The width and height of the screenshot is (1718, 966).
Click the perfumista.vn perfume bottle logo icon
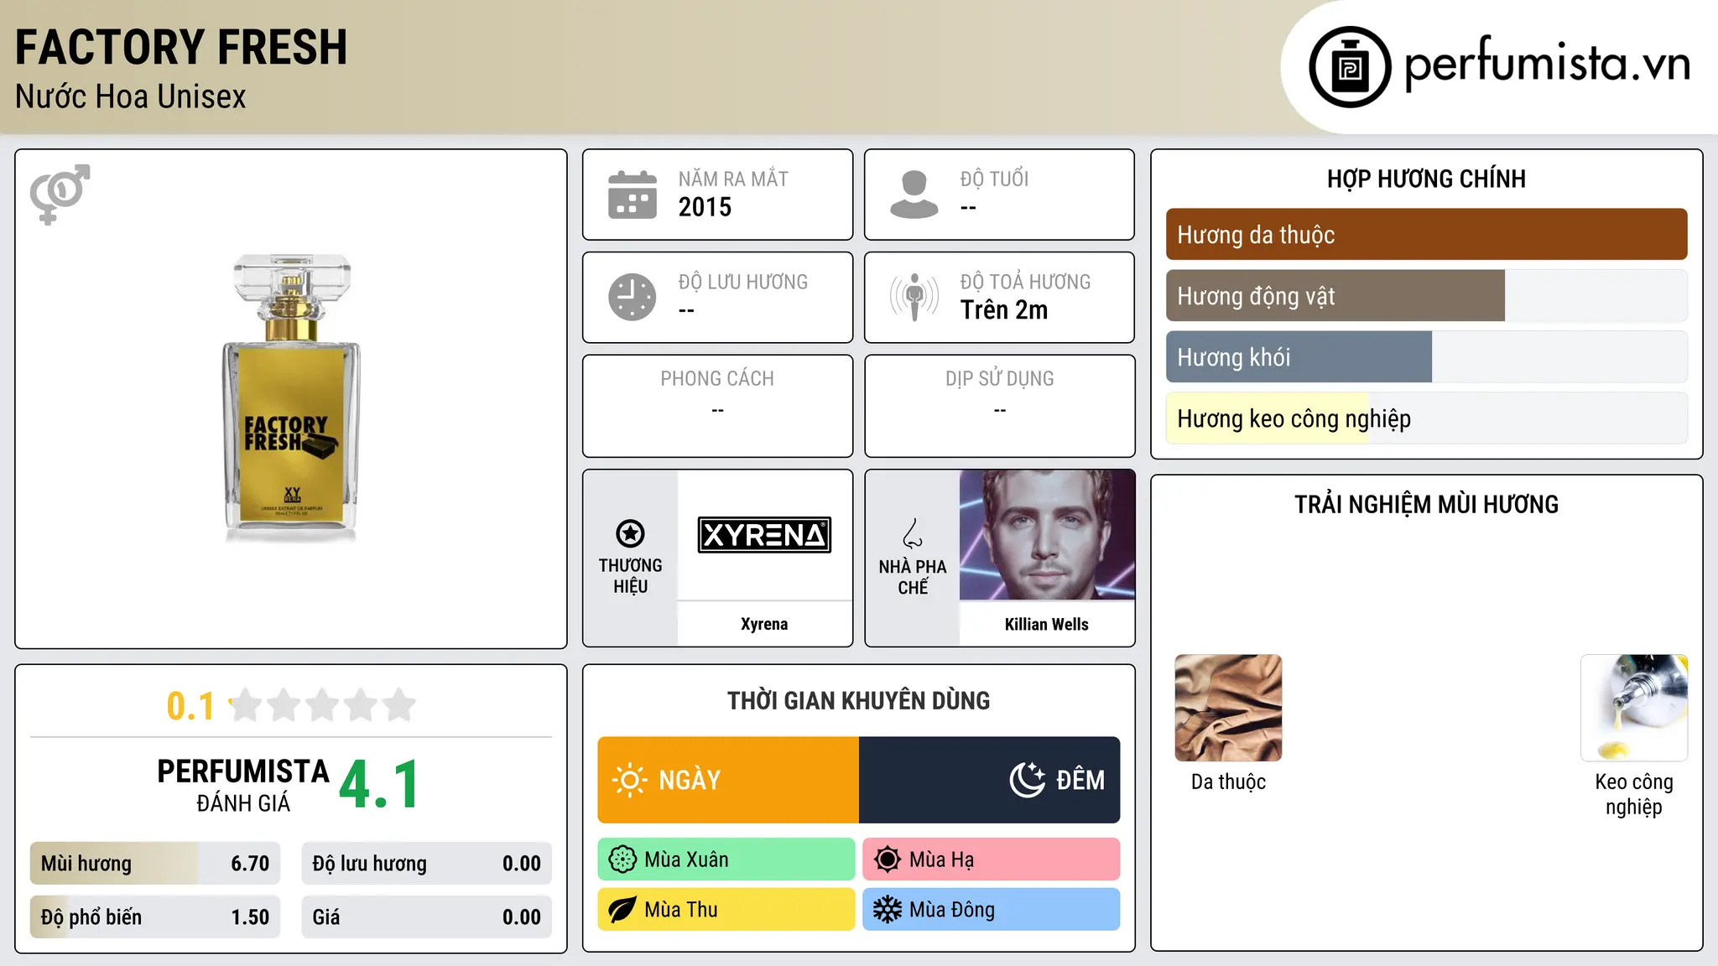tap(1350, 67)
